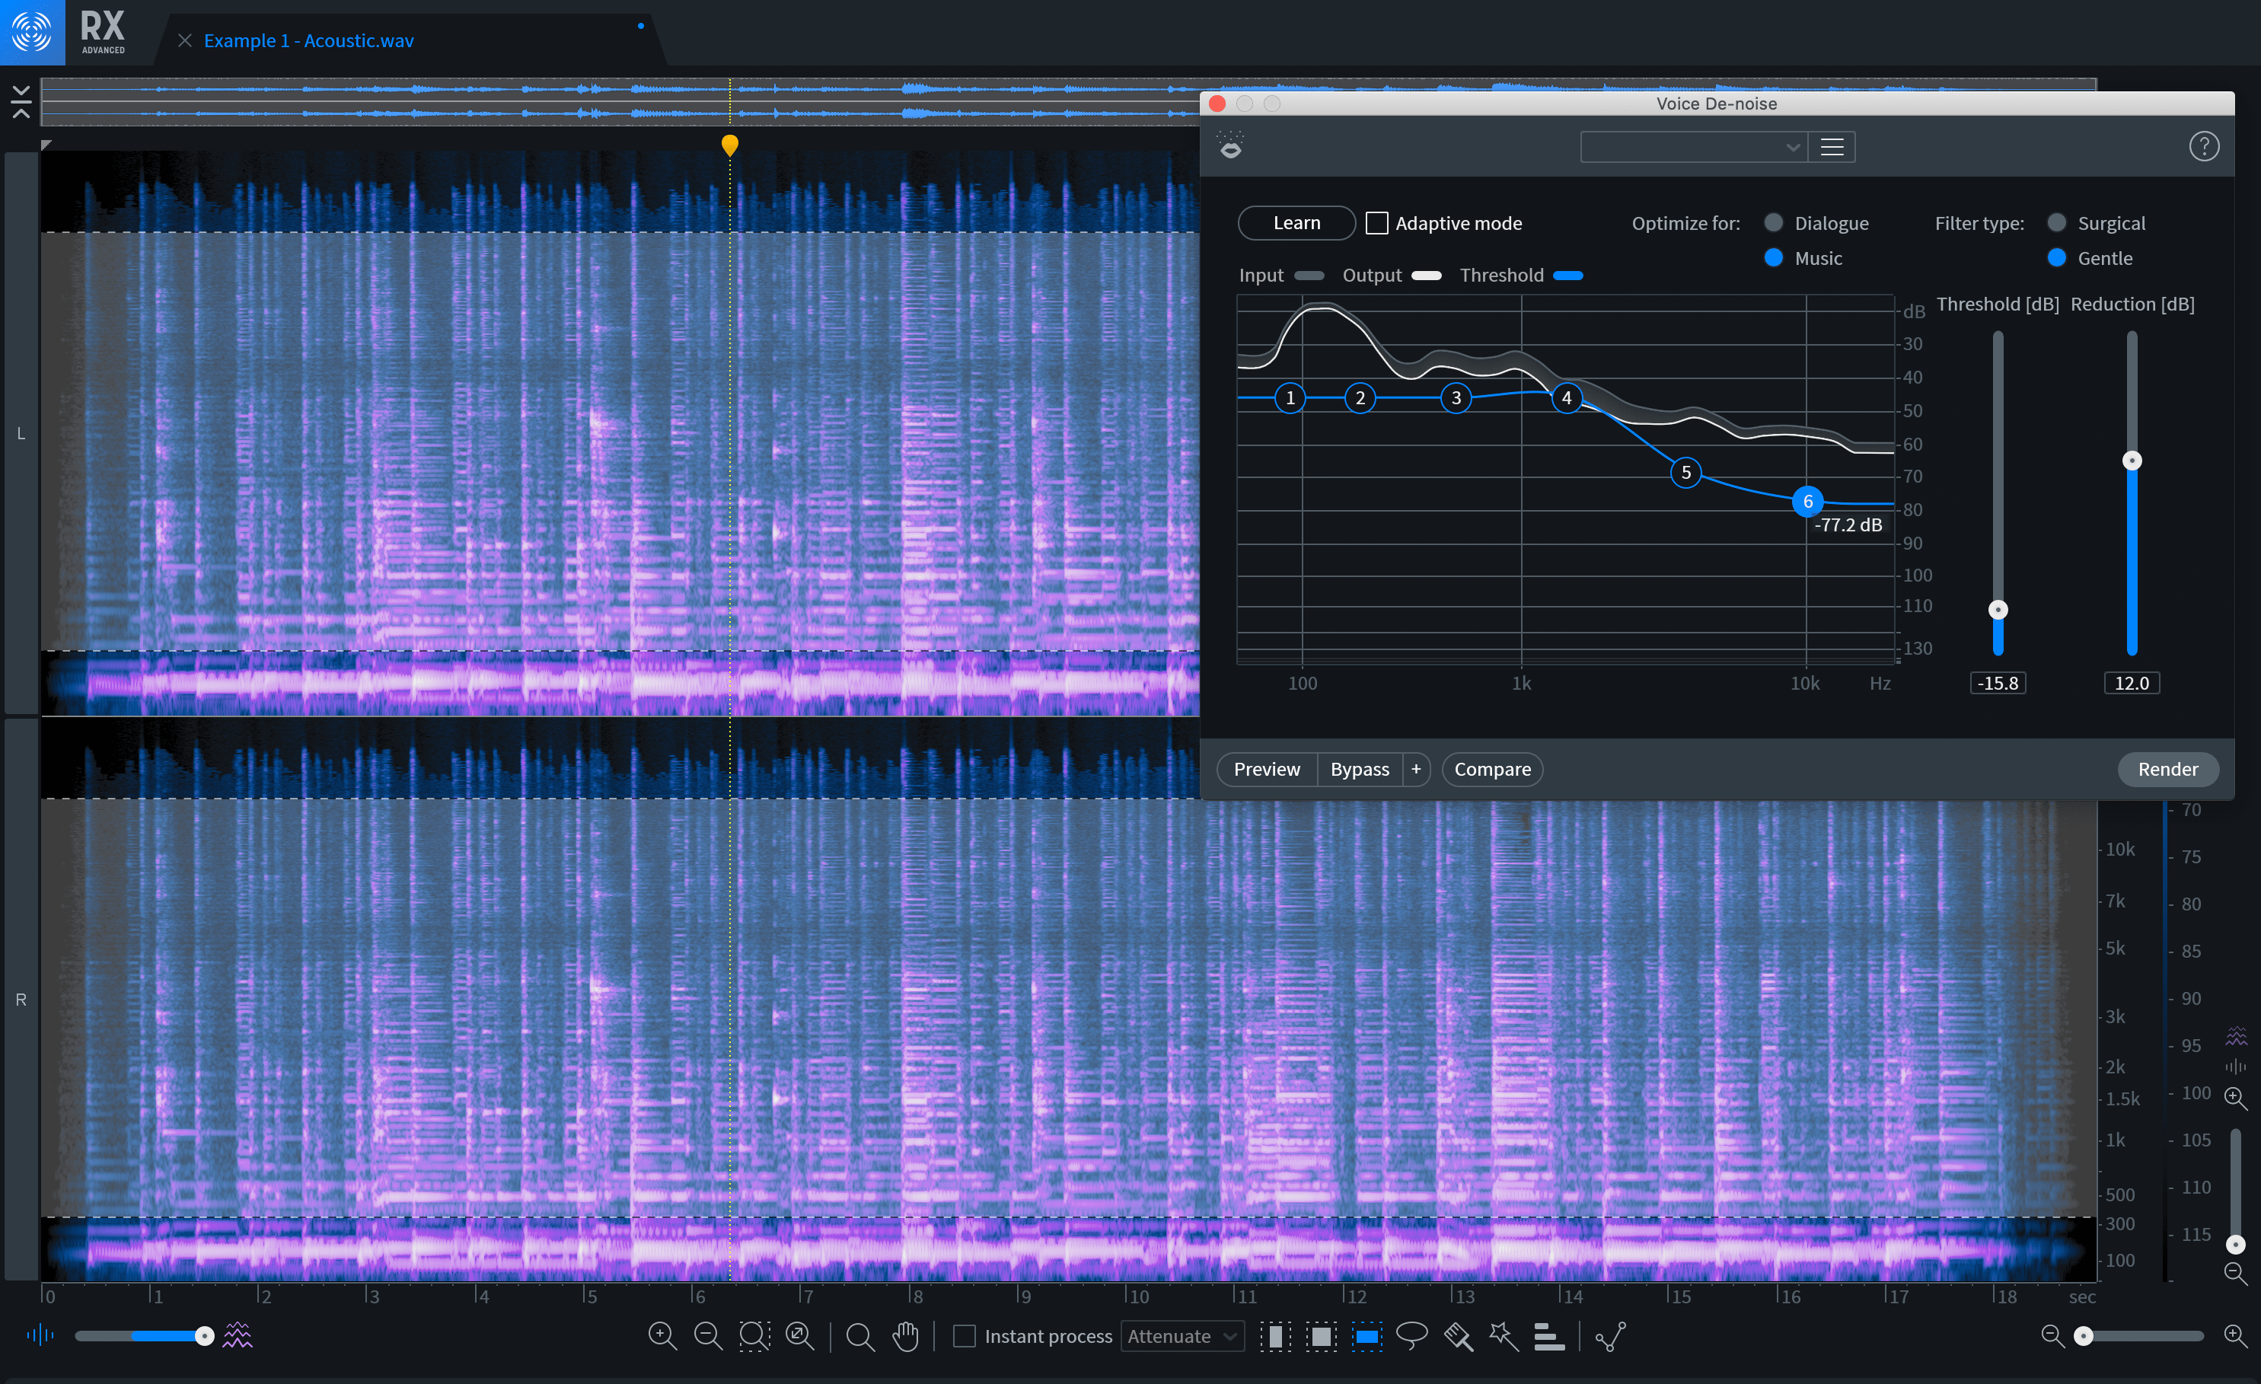Viewport: 2261px width, 1384px height.
Task: Enable Adaptive mode checkbox
Action: coord(1376,225)
